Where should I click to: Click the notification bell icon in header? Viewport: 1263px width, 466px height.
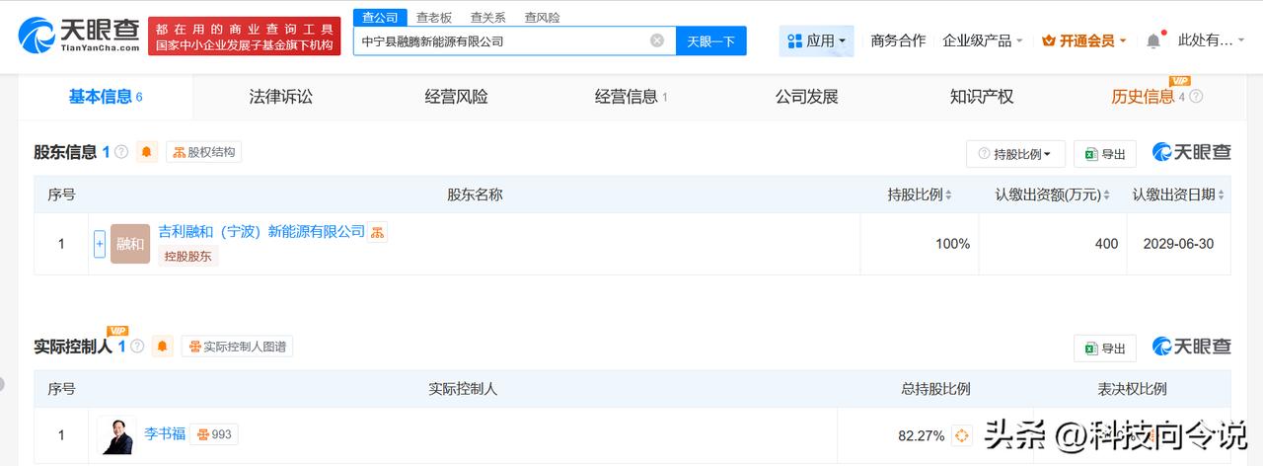coord(1153,40)
